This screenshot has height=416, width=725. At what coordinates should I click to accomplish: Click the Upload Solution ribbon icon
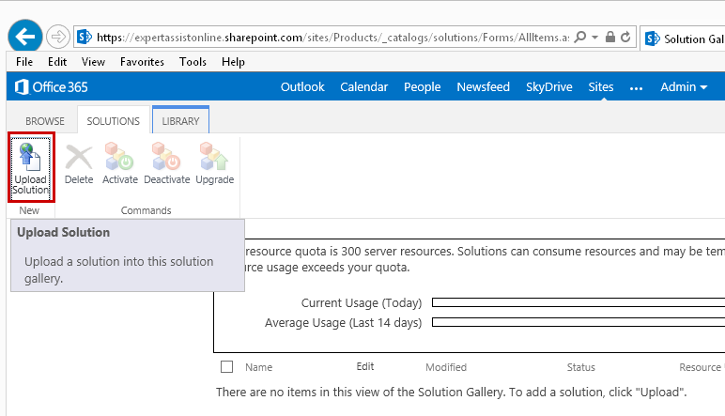(30, 166)
